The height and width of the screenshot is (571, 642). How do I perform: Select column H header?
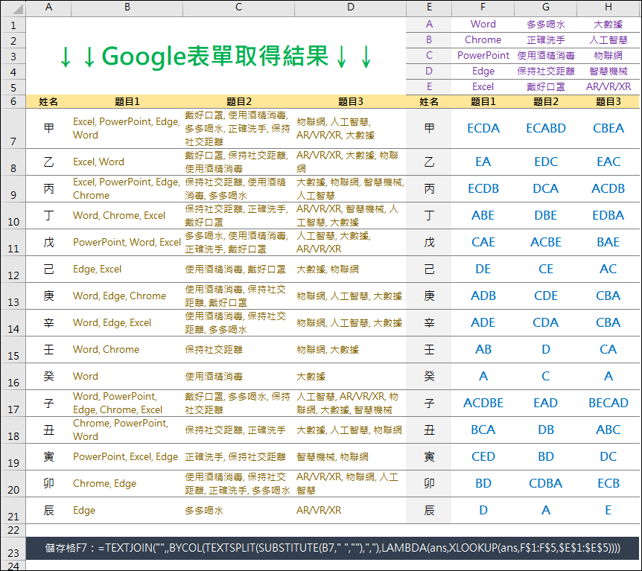tap(608, 7)
